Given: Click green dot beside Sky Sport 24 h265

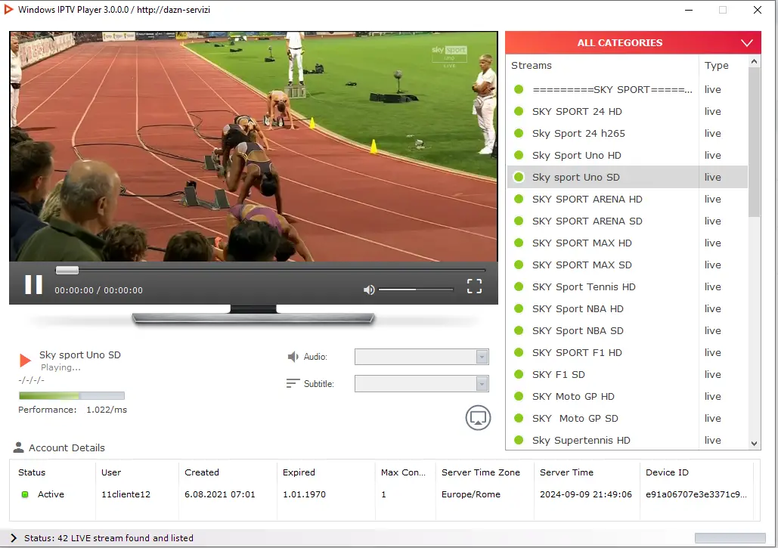Looking at the screenshot, I should click(519, 133).
